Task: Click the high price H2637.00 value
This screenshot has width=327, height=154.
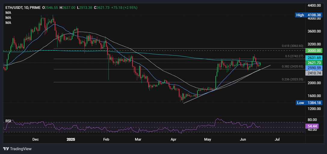Action: click(68, 8)
